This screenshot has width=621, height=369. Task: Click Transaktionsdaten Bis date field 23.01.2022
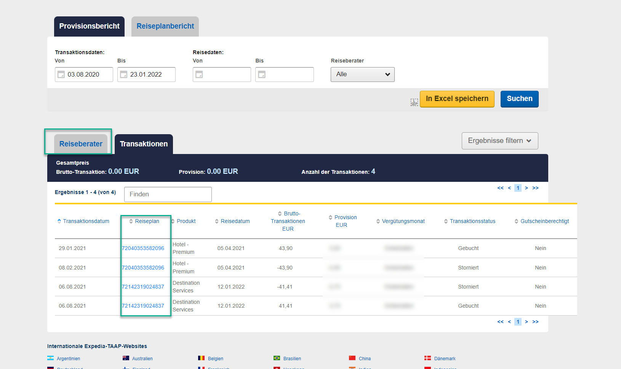tap(146, 74)
